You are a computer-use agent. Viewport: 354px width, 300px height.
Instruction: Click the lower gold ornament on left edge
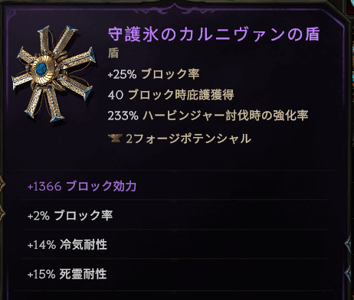tap(2, 214)
